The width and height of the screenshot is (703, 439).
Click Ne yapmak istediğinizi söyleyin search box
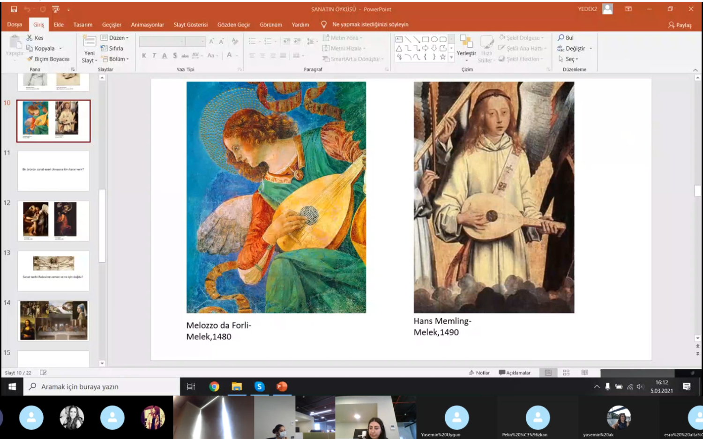click(x=370, y=24)
